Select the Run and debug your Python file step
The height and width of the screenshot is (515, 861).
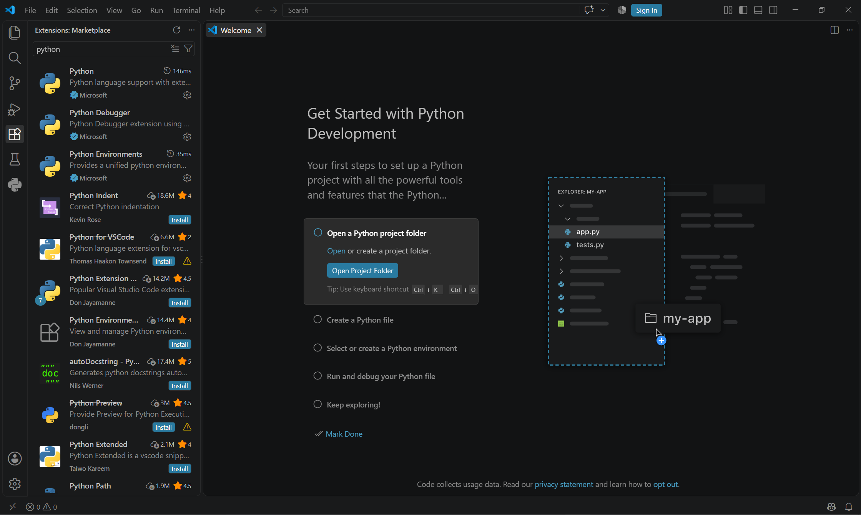click(x=381, y=376)
